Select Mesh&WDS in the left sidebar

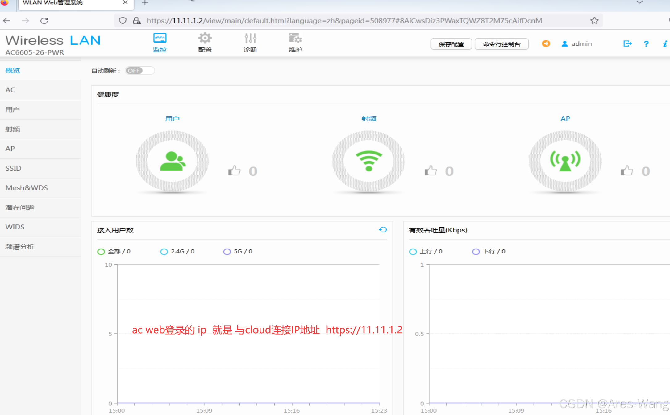(x=27, y=188)
